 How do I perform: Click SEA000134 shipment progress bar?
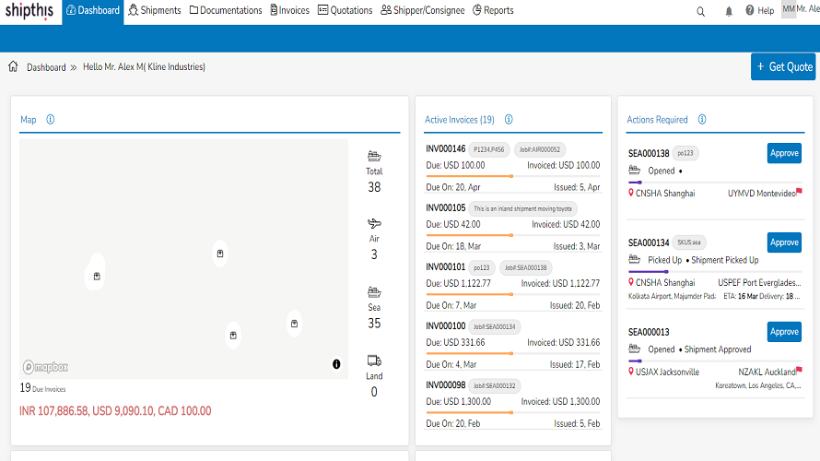click(715, 272)
